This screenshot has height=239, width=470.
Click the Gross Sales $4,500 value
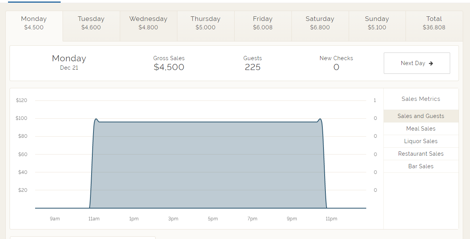coord(169,67)
